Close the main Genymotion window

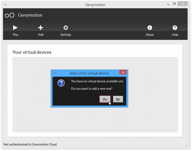[183, 4]
